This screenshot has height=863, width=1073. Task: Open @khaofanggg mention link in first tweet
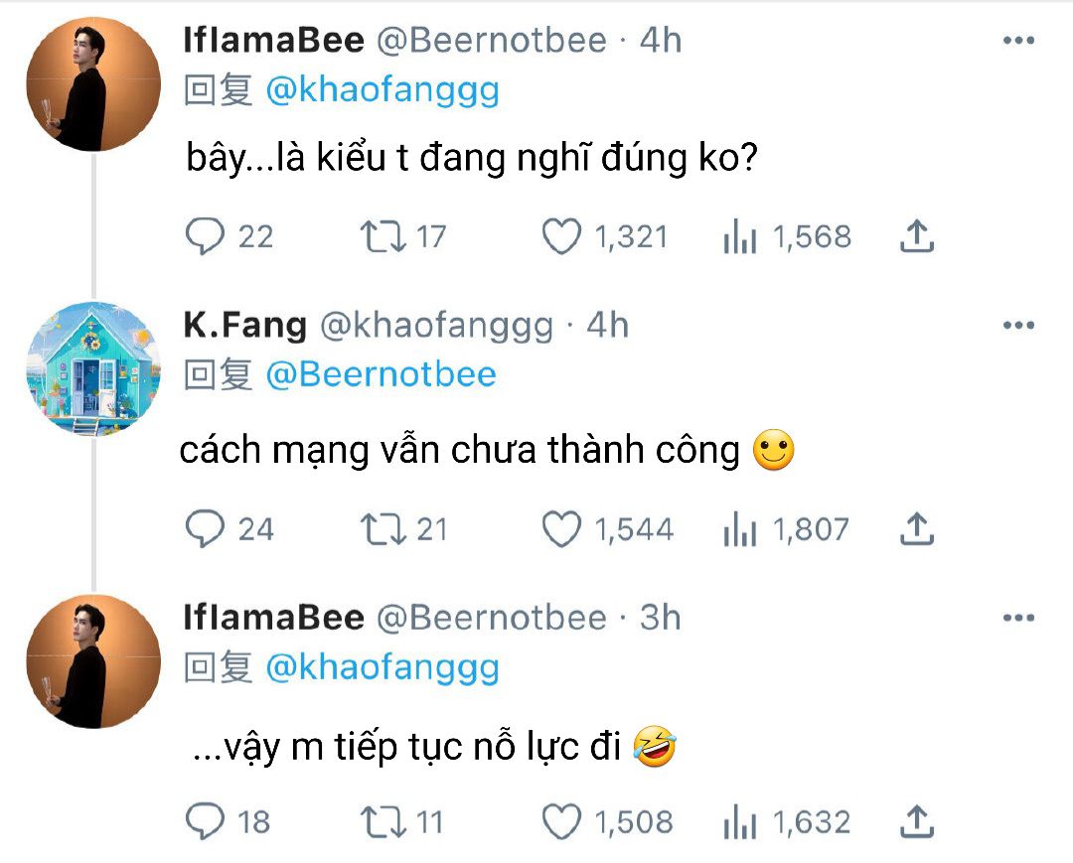pos(383,90)
